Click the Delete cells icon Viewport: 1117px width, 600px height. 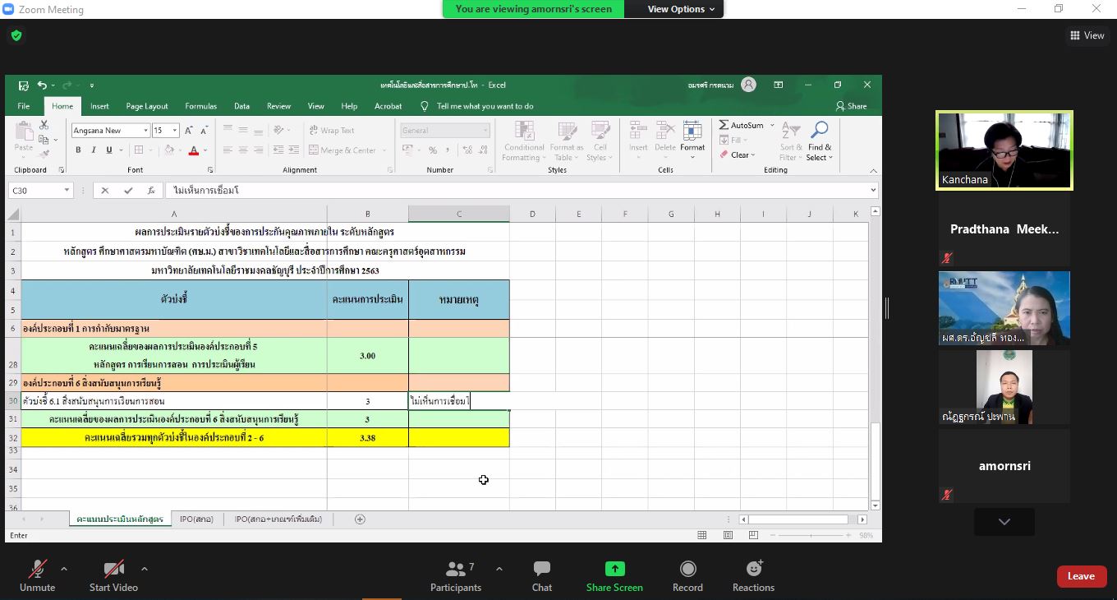[665, 132]
